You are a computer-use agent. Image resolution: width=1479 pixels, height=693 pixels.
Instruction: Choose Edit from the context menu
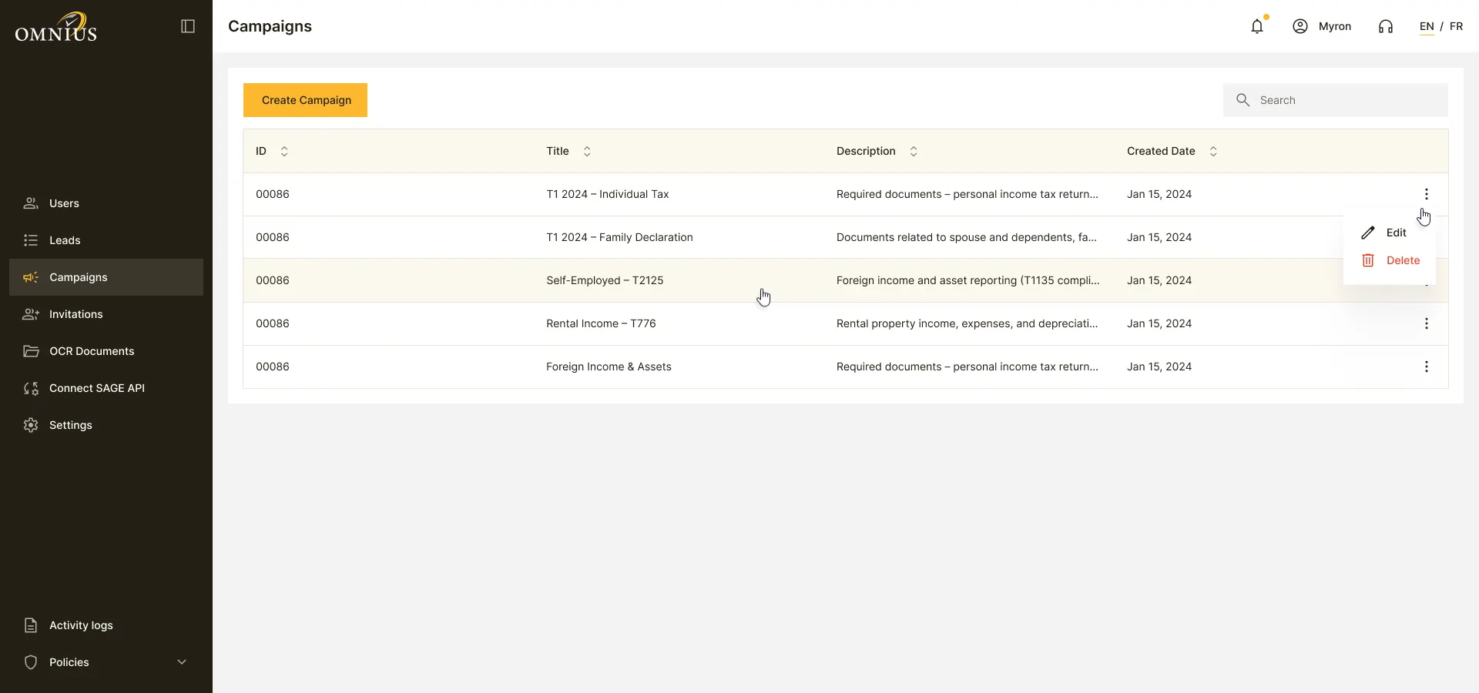pyautogui.click(x=1390, y=233)
